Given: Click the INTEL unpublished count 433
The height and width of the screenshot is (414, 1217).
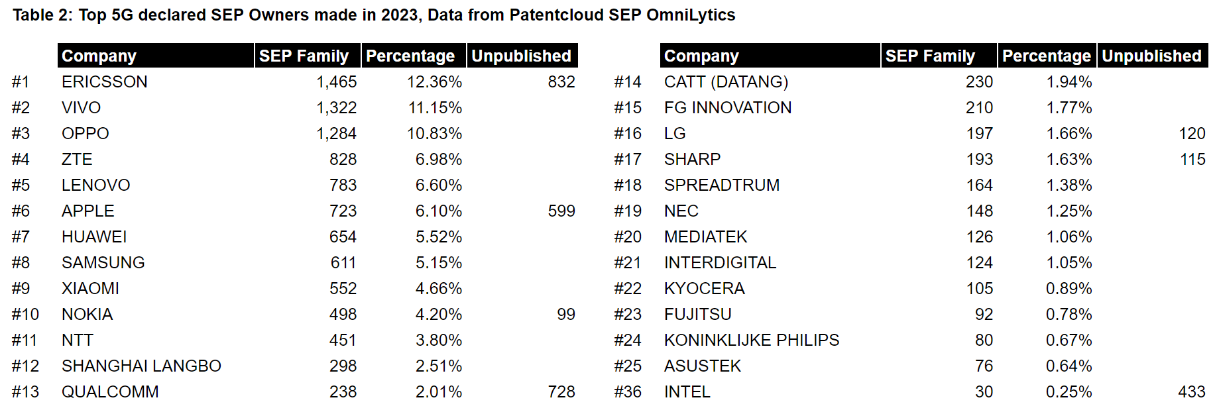Looking at the screenshot, I should point(1191,392).
